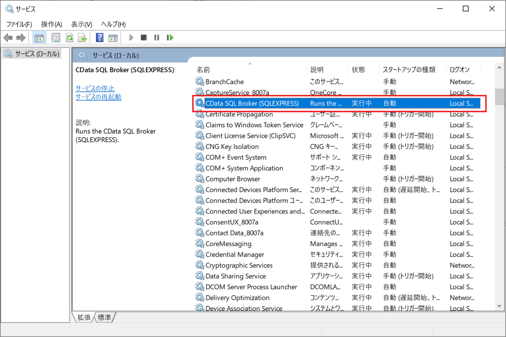The image size is (506, 337).
Task: Select the Certificate Propagation service name
Action: coord(239,114)
